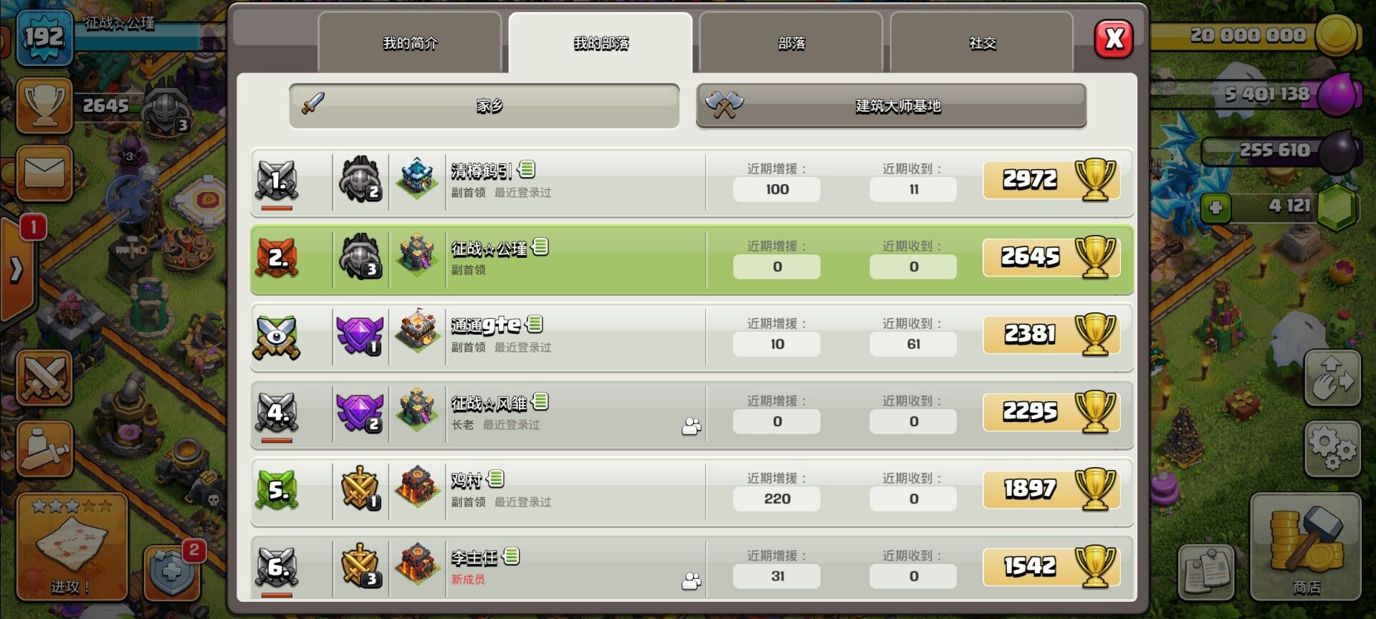Open the layout editor hand-arrows icon
This screenshot has height=619, width=1376.
point(1332,378)
